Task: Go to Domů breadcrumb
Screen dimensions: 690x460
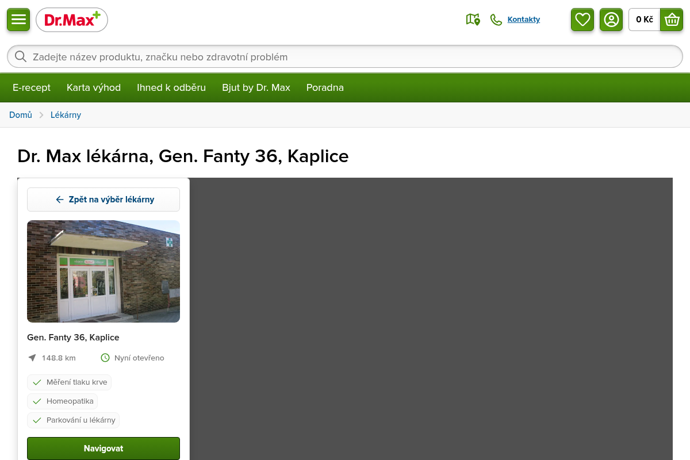Action: (x=21, y=115)
